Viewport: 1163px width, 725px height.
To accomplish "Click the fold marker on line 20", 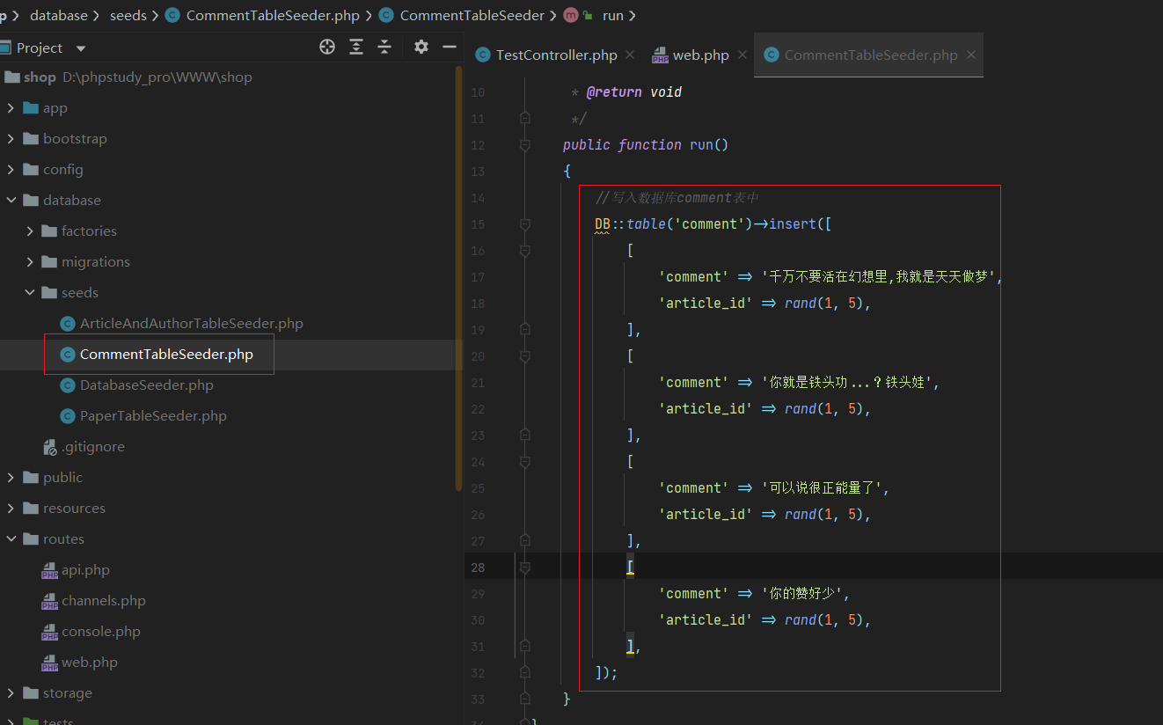I will [x=525, y=355].
